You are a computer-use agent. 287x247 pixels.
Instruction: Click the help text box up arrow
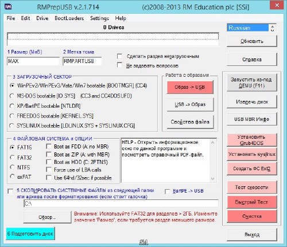(x=213, y=143)
